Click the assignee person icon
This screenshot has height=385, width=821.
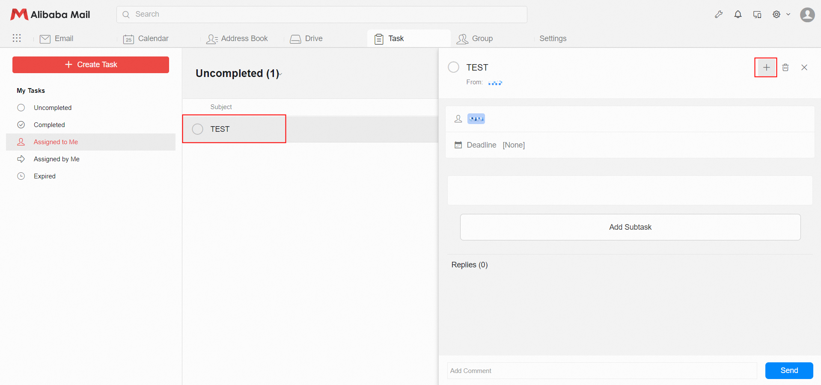tap(458, 119)
